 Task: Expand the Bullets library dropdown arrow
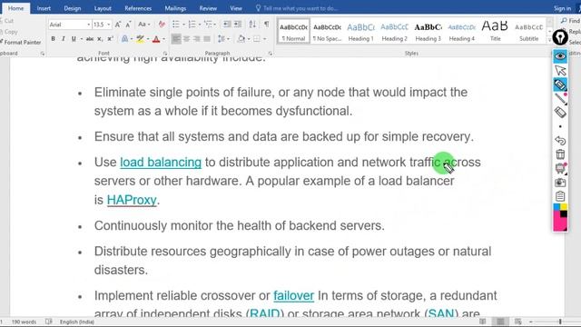point(183,25)
